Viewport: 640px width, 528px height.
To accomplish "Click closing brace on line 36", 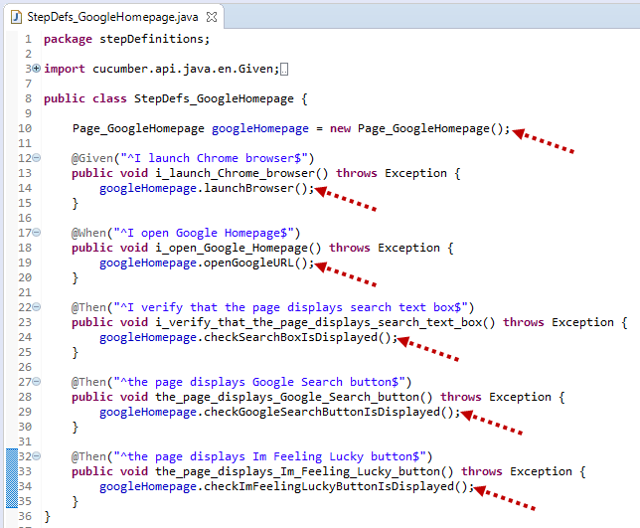I will (x=48, y=517).
